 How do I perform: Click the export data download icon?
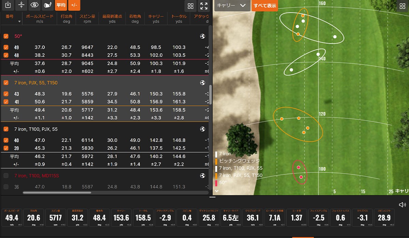9,5
